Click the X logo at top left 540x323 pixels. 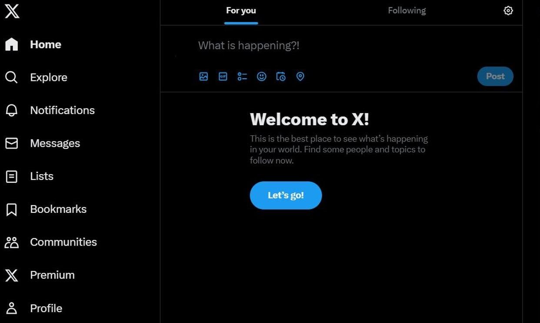12,10
